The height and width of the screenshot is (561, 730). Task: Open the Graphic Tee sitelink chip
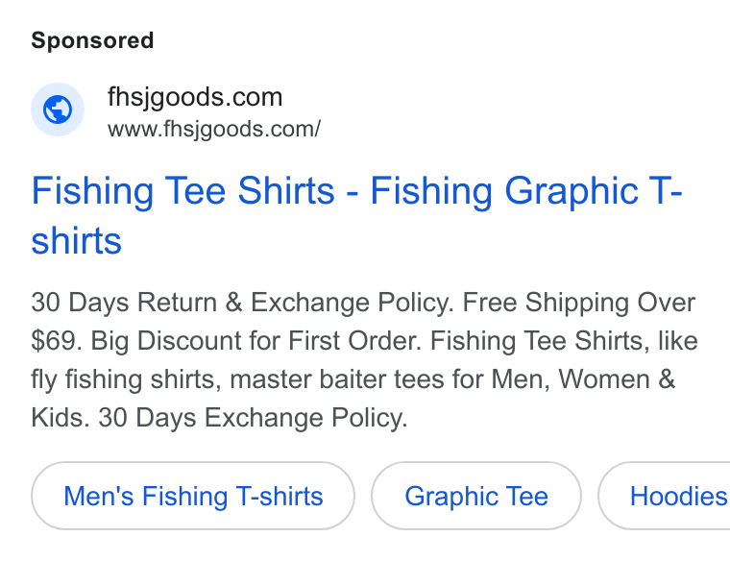pyautogui.click(x=475, y=496)
